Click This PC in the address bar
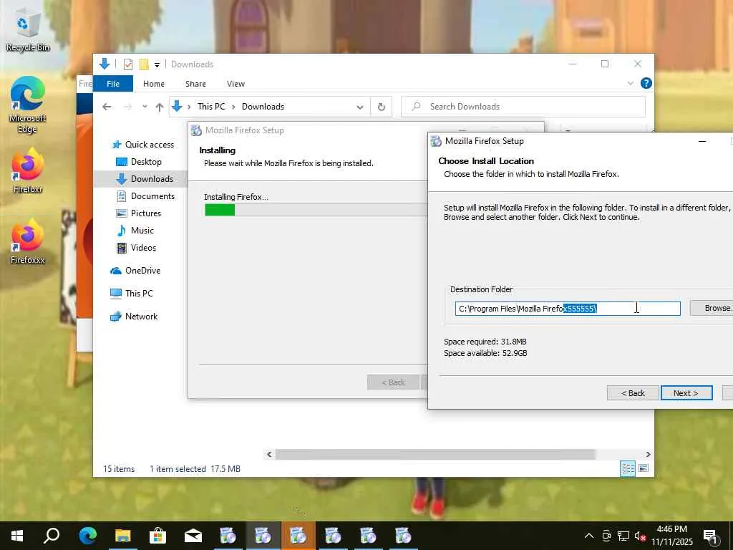 tap(211, 107)
